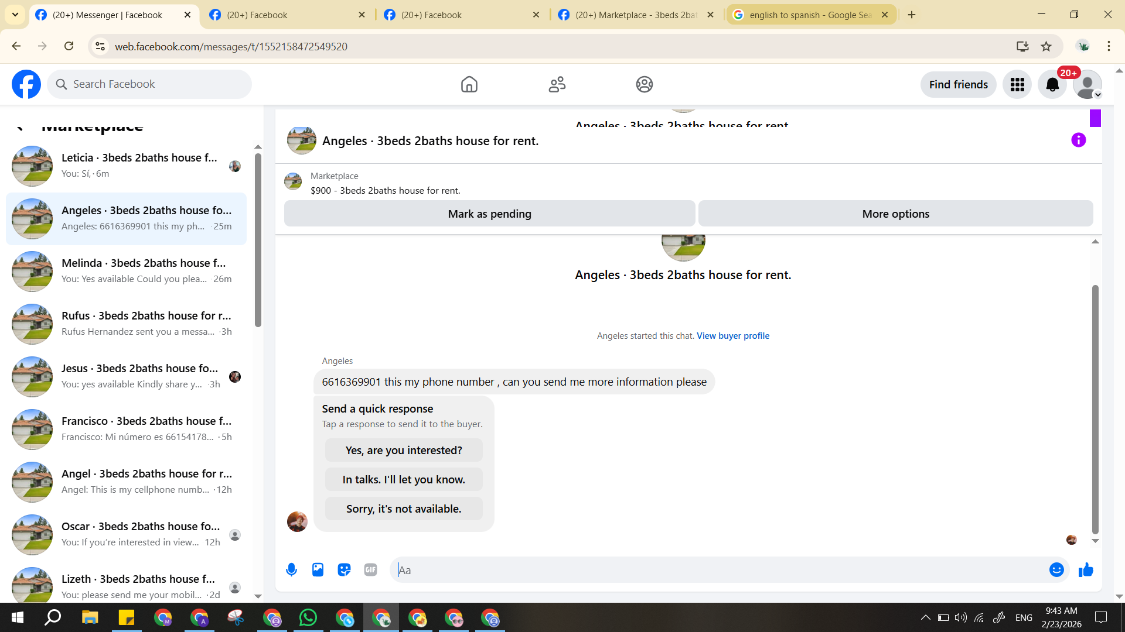Click the Search Facebook field
The height and width of the screenshot is (632, 1125).
pos(149,84)
